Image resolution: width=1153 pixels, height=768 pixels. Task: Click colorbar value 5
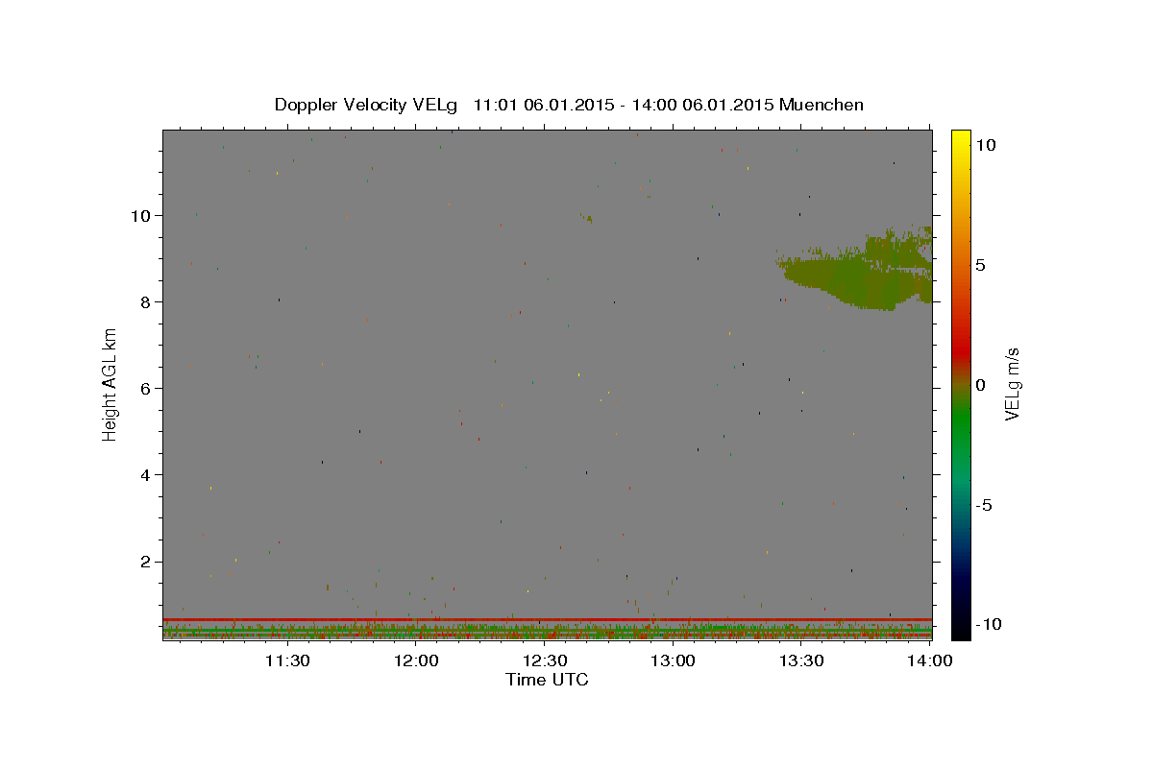coord(982,265)
